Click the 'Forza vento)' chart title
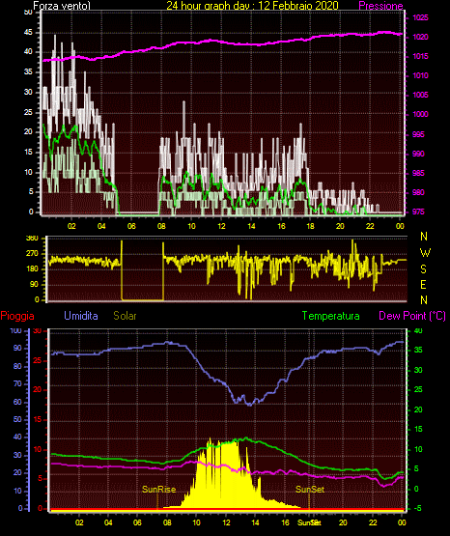Screen dimensions: 450x536 point(62,6)
